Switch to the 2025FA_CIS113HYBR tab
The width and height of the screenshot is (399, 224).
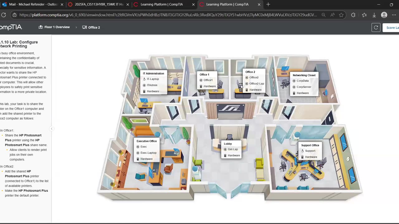pos(99,4)
